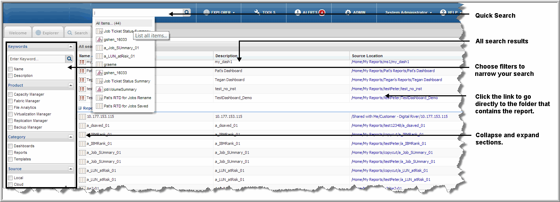Click the quick search magnifier icon
Viewport: 560px width, 202px height.
pos(187,12)
